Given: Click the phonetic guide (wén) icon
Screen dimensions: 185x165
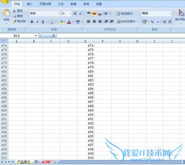Looking at the screenshot, I should click(x=78, y=22).
